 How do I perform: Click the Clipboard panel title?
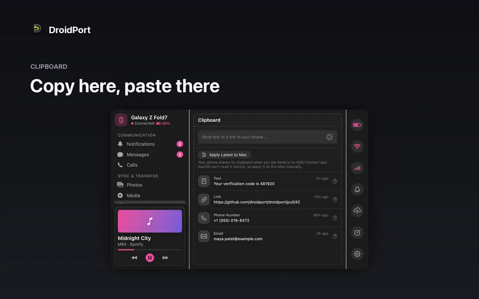[x=209, y=120]
